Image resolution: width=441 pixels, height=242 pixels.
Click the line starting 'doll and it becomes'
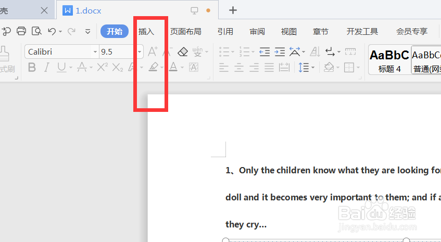[x=333, y=197]
